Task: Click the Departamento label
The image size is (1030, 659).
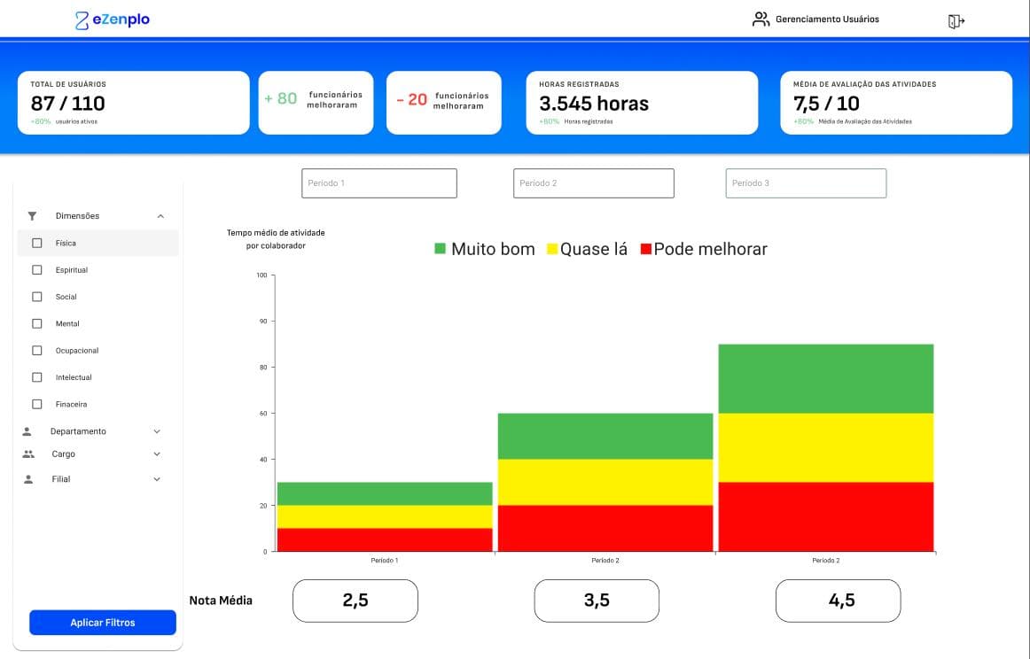Action: click(78, 431)
